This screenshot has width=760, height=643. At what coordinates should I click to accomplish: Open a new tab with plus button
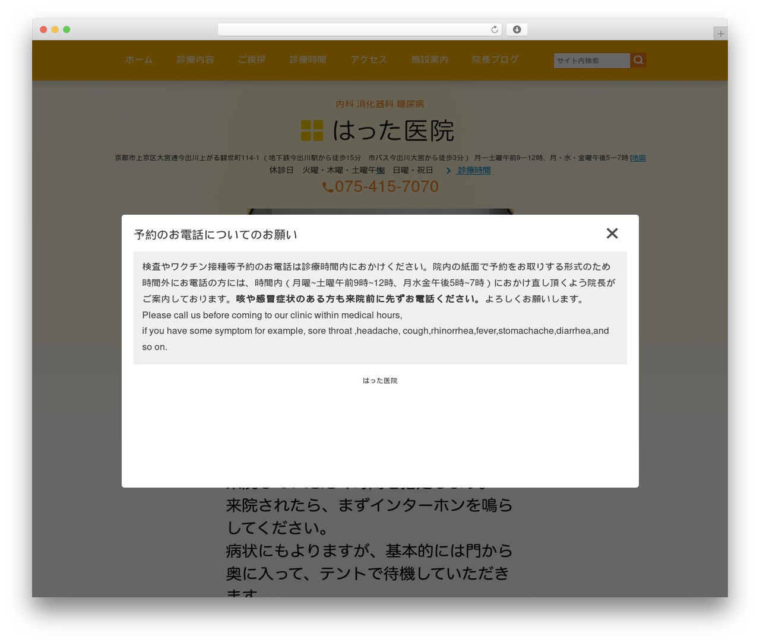click(720, 34)
